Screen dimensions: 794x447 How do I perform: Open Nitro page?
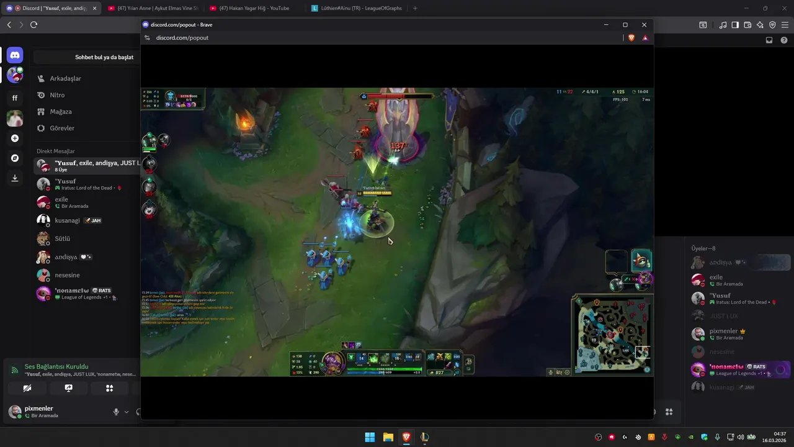click(87, 95)
